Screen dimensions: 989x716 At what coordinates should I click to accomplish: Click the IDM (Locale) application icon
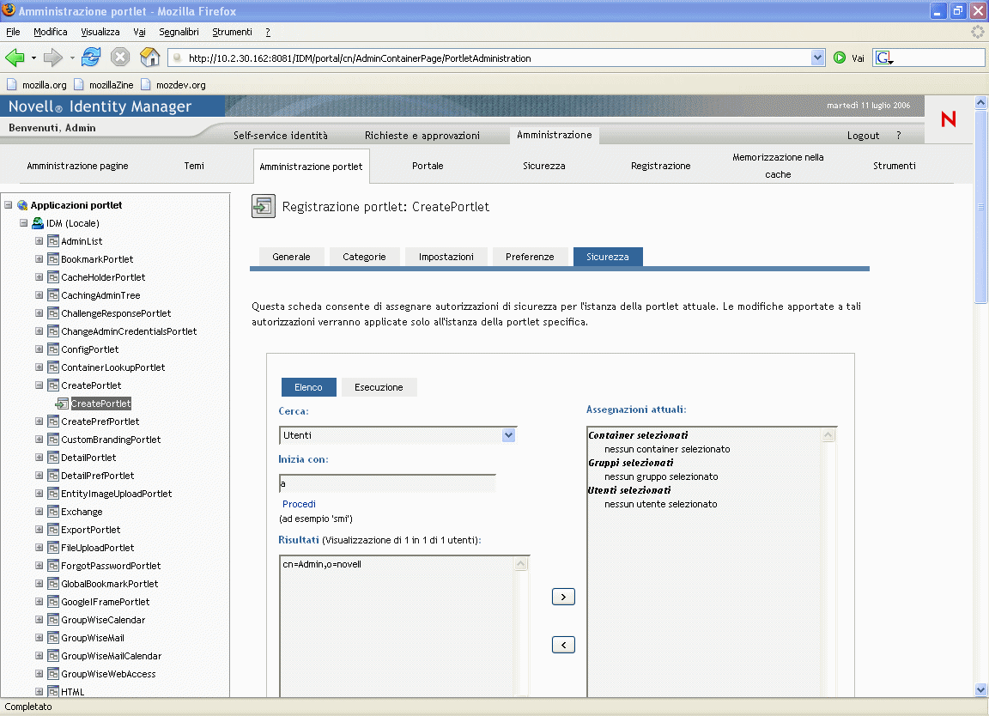(38, 223)
